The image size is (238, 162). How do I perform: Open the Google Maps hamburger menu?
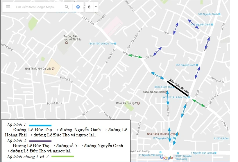pos(8,7)
